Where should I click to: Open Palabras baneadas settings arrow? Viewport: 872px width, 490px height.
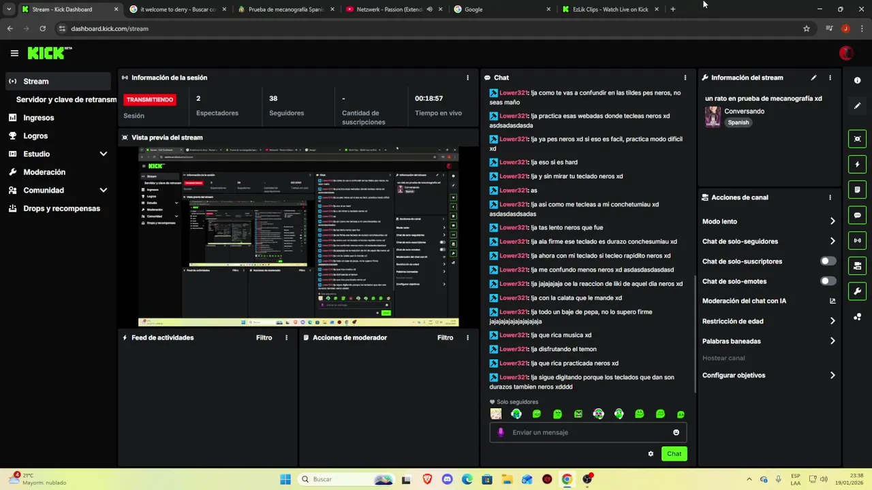pos(832,341)
